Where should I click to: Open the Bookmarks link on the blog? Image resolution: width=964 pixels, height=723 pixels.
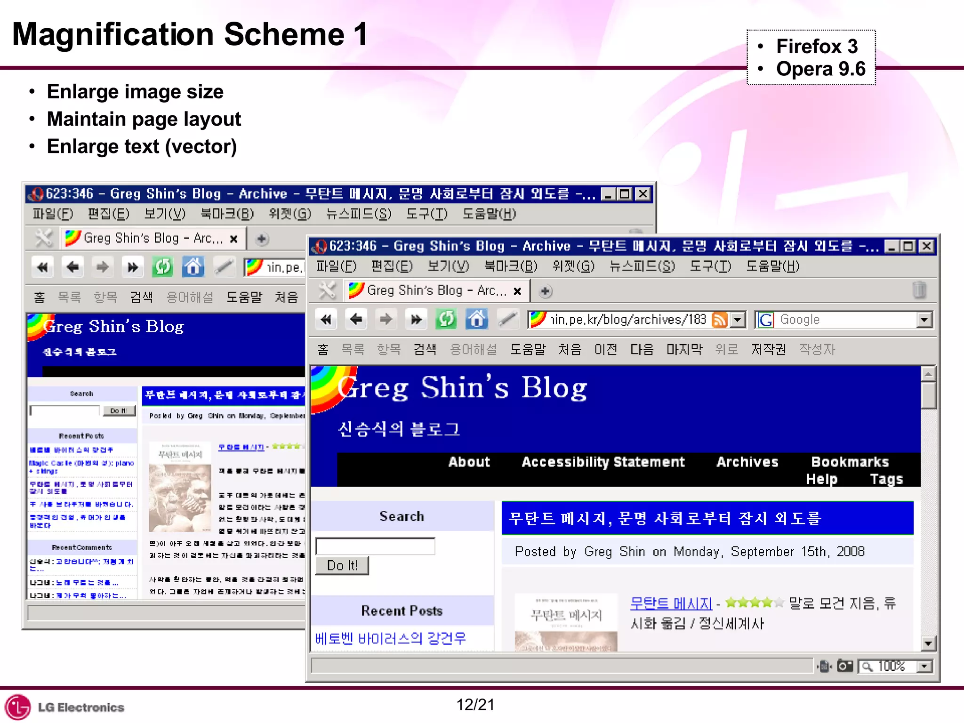coord(850,462)
